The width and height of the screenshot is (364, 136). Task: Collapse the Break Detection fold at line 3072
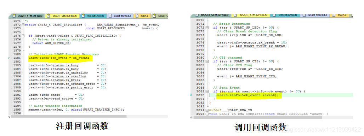click(x=207, y=28)
